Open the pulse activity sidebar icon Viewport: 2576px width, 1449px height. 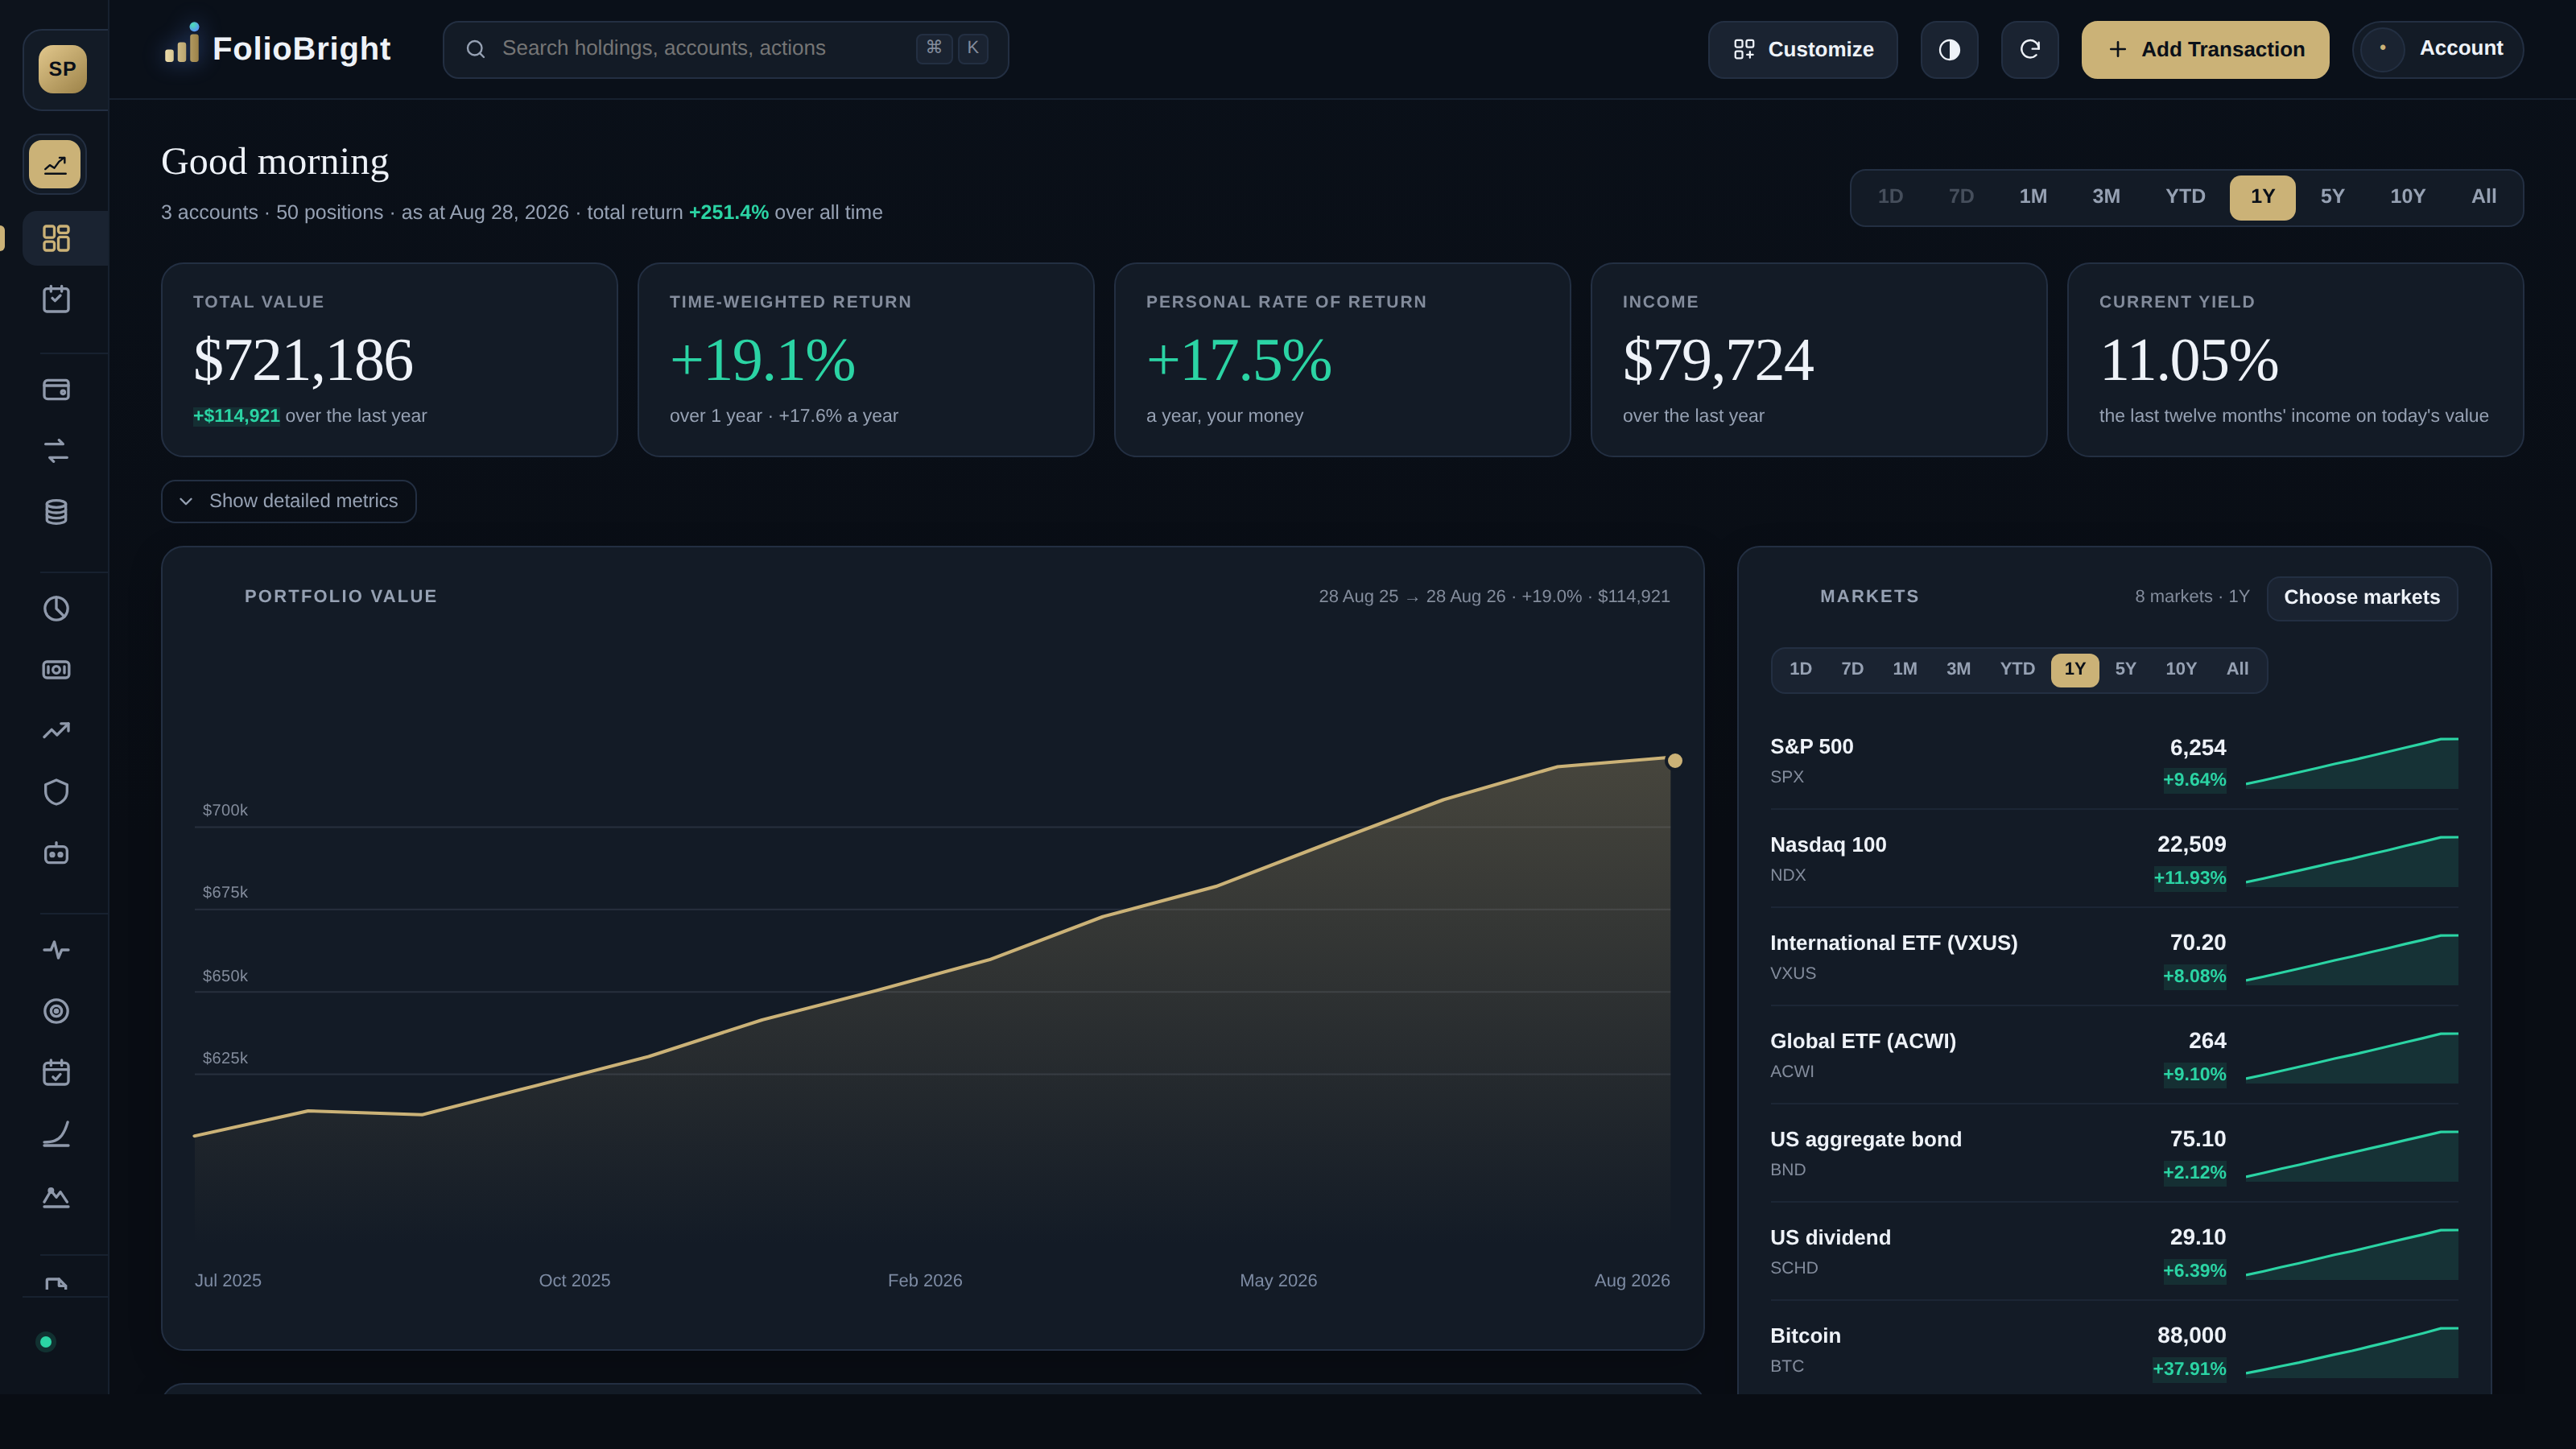(56, 950)
